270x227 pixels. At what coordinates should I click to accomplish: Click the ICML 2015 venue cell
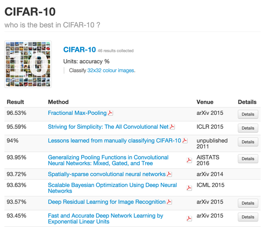click(x=211, y=185)
